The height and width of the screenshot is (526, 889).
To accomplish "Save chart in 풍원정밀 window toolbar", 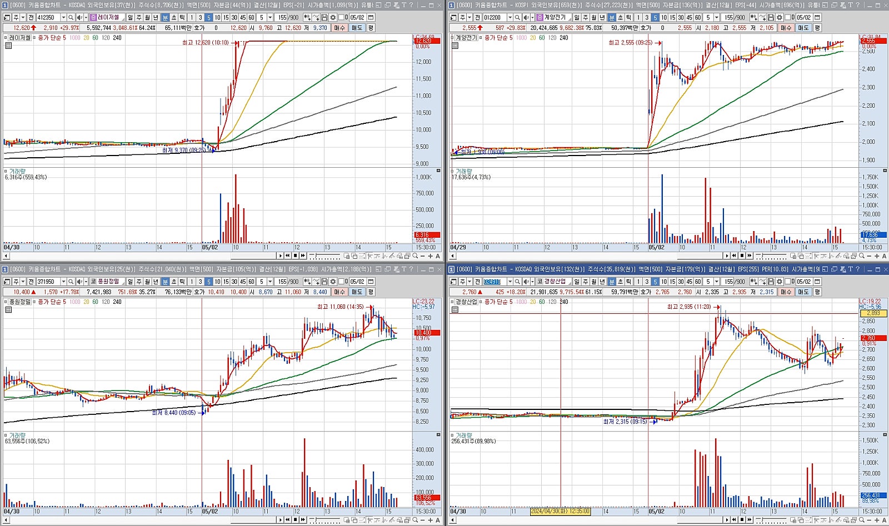I will click(324, 282).
